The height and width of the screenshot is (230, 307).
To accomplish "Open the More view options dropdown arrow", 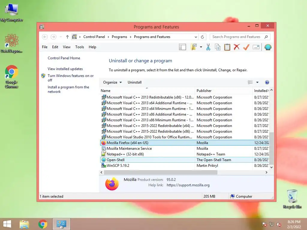I will [257, 82].
